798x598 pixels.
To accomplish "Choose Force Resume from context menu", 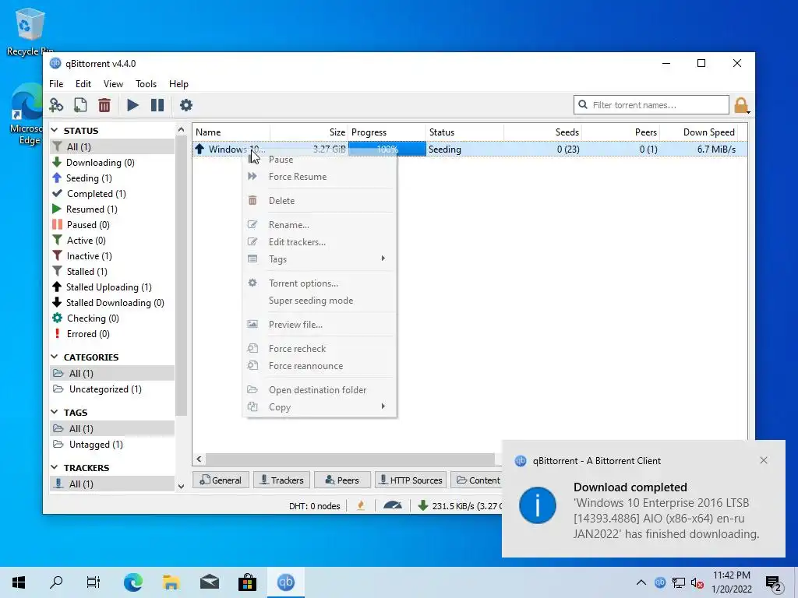I will [x=319, y=177].
